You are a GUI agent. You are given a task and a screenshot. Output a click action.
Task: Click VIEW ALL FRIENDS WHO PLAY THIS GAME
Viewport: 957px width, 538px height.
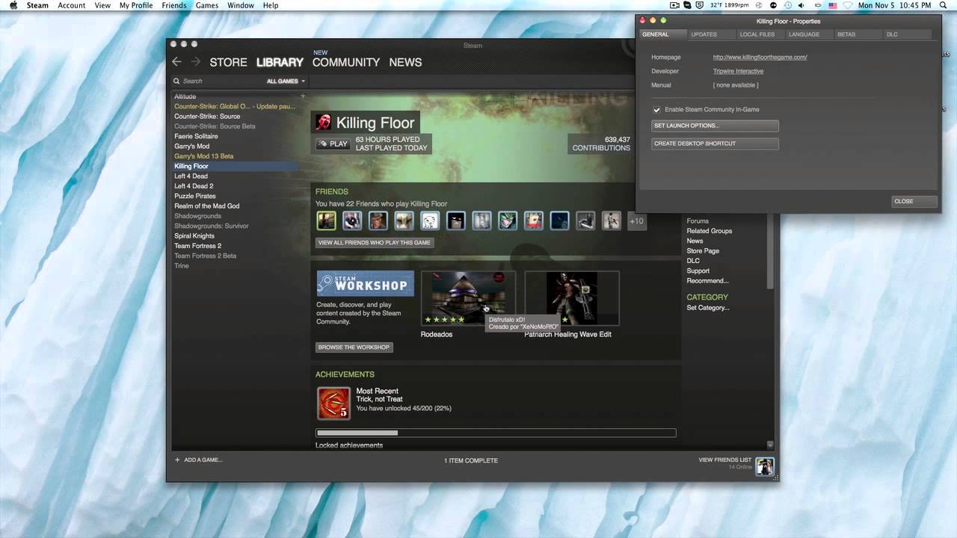[375, 243]
